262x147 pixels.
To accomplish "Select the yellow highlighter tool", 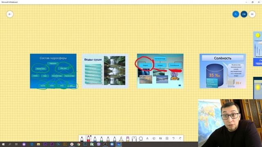I will click(x=121, y=139).
